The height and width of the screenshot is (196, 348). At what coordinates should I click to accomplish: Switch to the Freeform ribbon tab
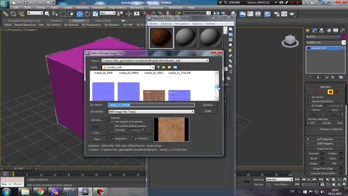(x=57, y=21)
